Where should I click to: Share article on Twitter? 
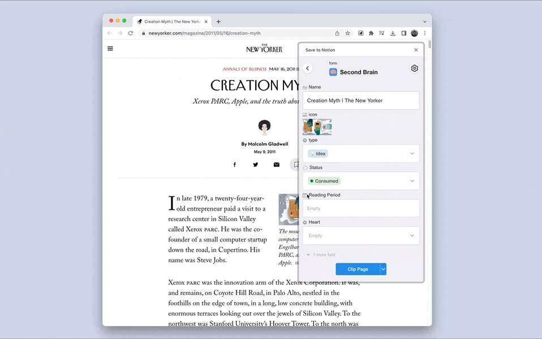click(x=256, y=164)
